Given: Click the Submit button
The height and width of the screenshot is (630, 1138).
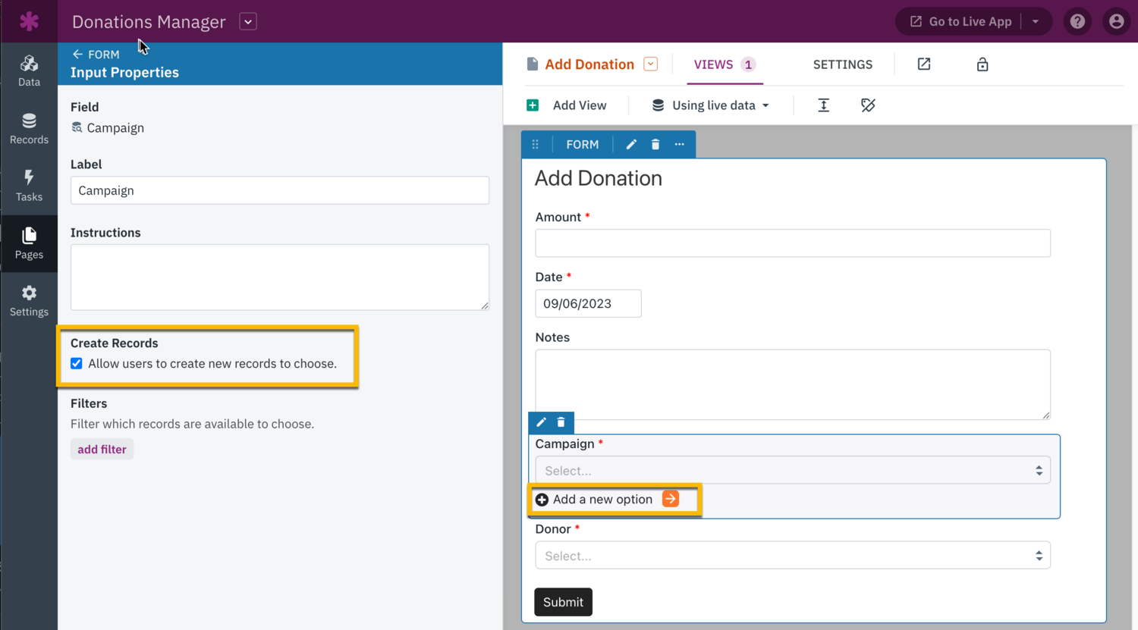Looking at the screenshot, I should (x=563, y=602).
